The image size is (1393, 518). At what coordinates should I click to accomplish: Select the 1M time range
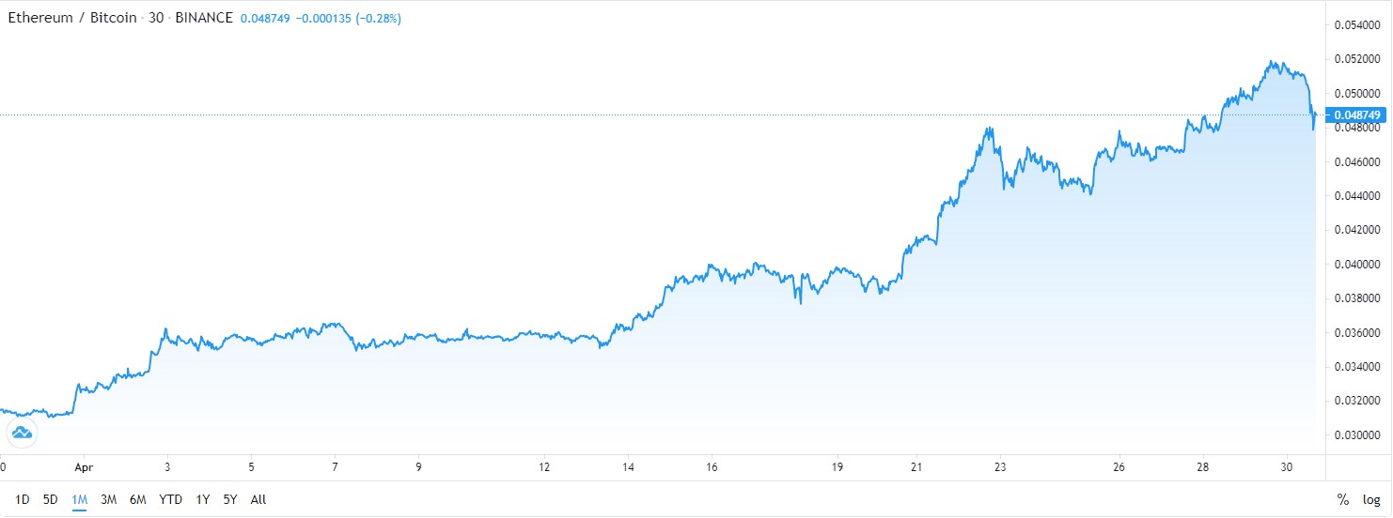80,499
